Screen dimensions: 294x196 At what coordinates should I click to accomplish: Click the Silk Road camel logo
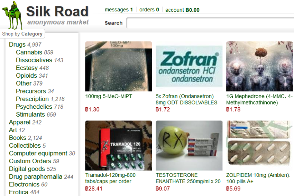tap(12, 15)
